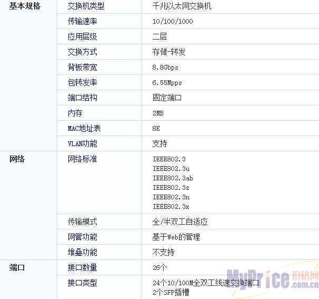Select the 堆叠功能 label

click(82, 252)
